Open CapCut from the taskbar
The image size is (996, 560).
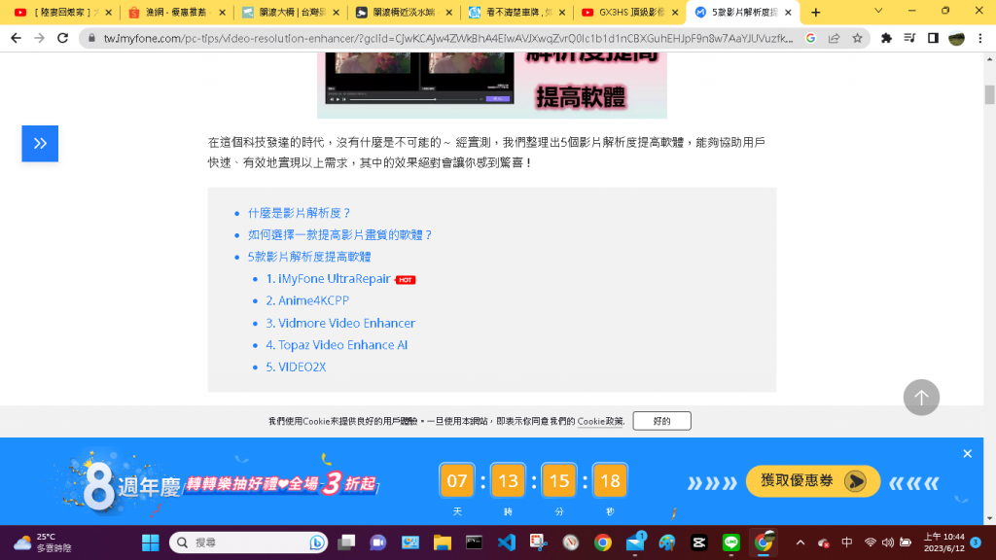699,542
